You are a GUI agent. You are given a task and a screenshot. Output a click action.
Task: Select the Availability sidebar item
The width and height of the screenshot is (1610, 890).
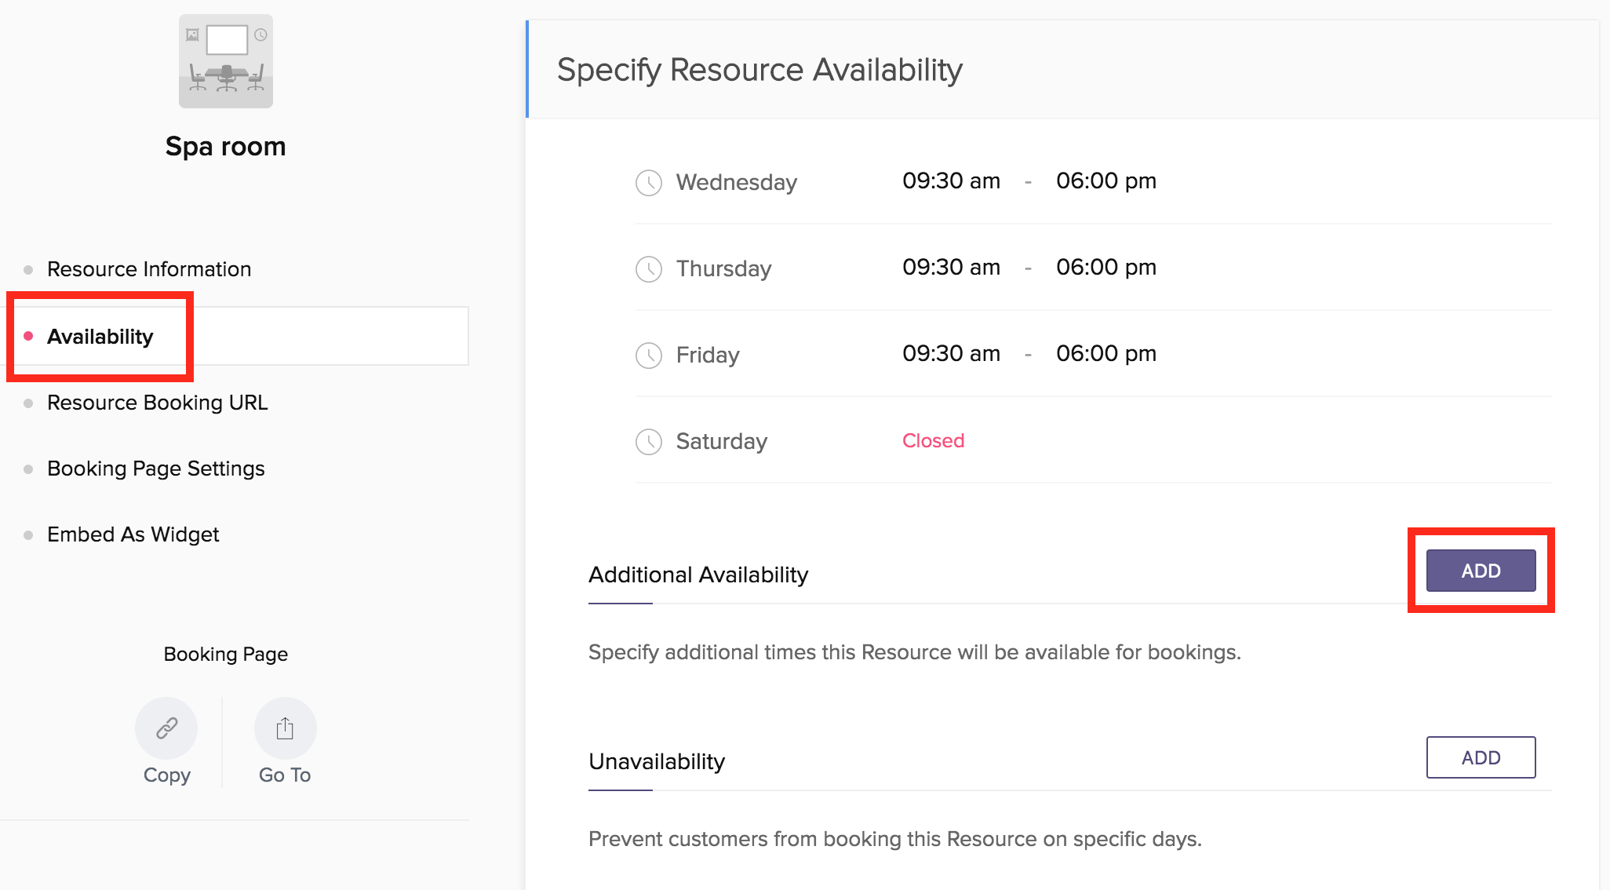100,337
